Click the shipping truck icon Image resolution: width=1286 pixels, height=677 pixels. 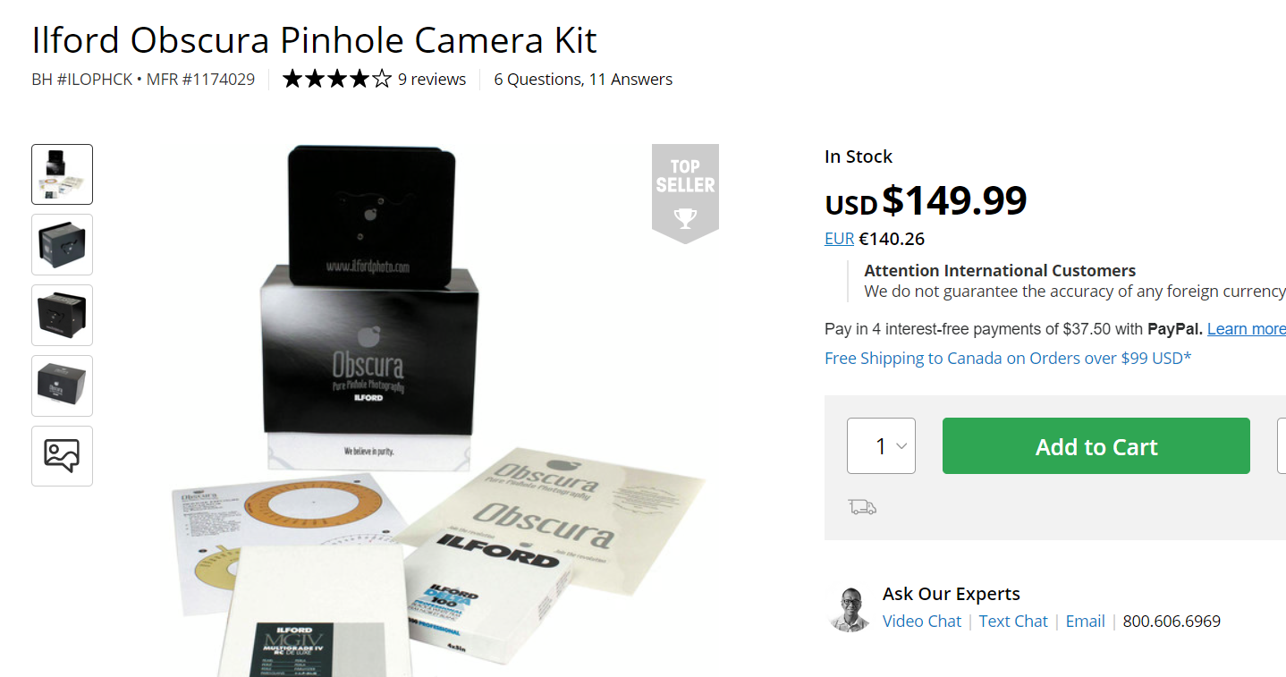862,507
